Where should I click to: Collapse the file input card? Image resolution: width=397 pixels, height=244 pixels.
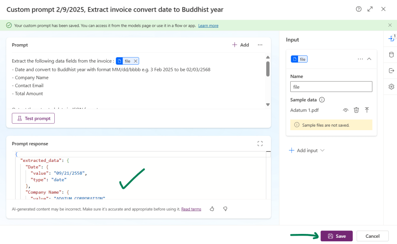(369, 59)
